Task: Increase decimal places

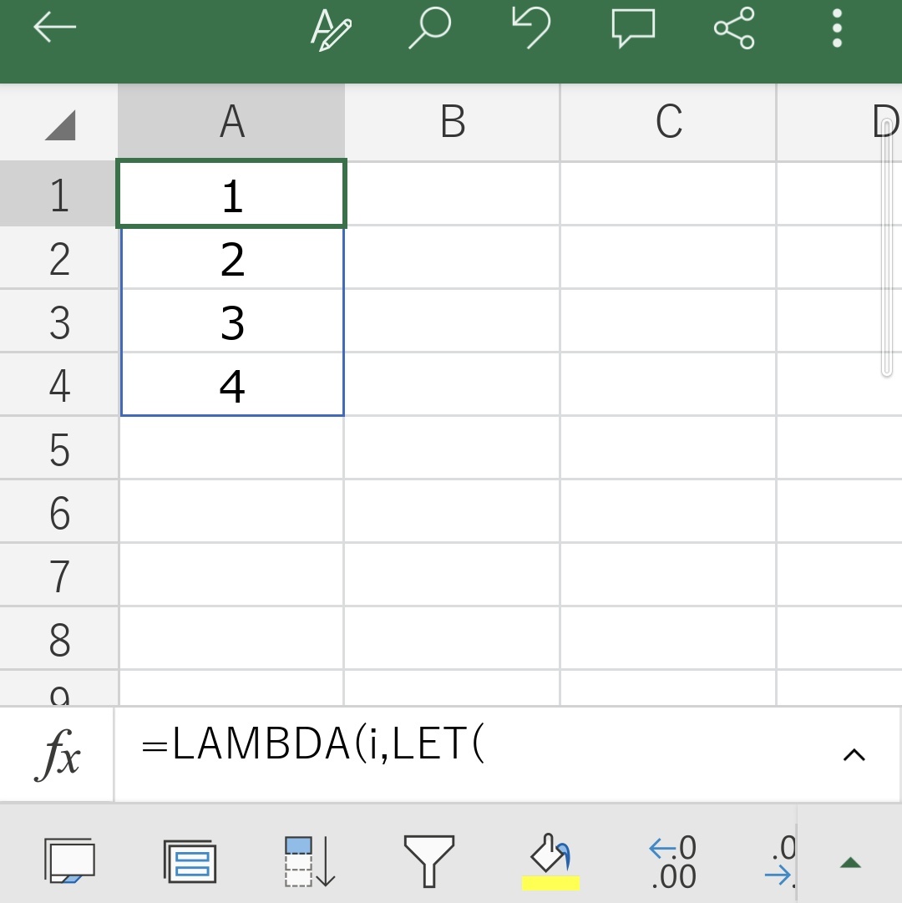Action: pos(672,861)
